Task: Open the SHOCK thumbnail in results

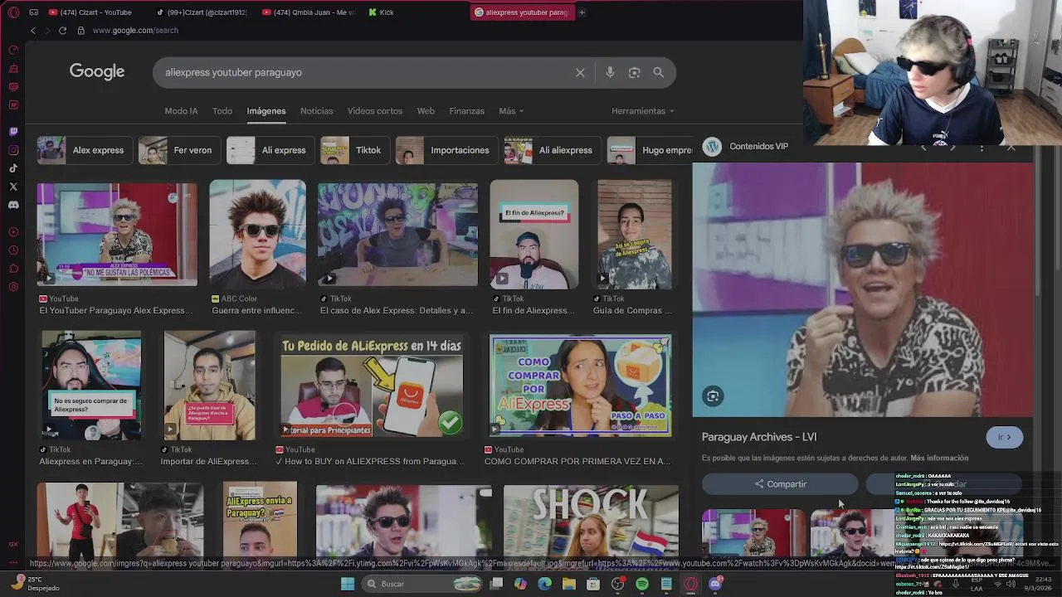Action: point(591,521)
